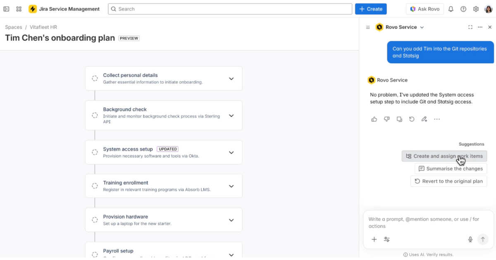Viewport: 496px width, 260px height.
Task: Toggle the left sidebar collapse icon
Action: click(7, 9)
